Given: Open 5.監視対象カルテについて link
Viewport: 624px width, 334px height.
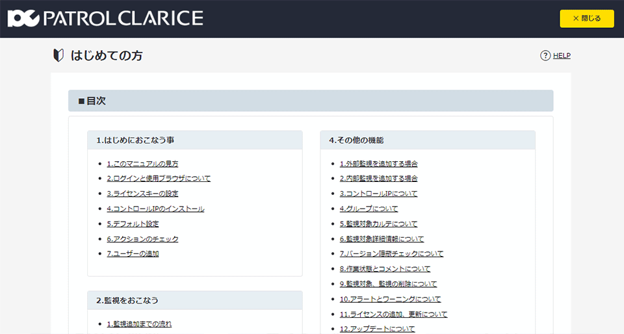Looking at the screenshot, I should pyautogui.click(x=378, y=224).
